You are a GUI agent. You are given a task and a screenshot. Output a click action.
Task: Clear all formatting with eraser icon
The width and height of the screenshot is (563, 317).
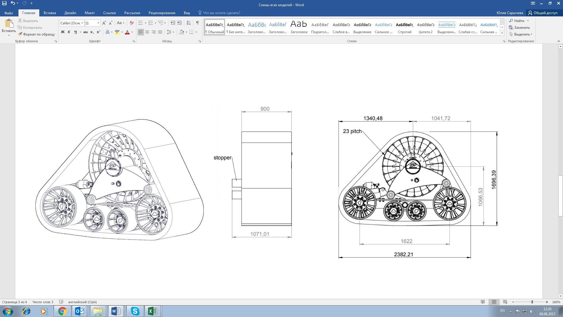point(132,23)
